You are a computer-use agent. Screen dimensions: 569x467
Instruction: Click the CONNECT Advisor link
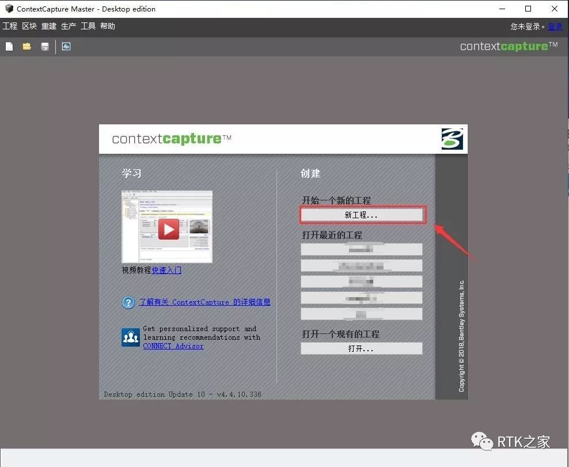[x=173, y=346]
